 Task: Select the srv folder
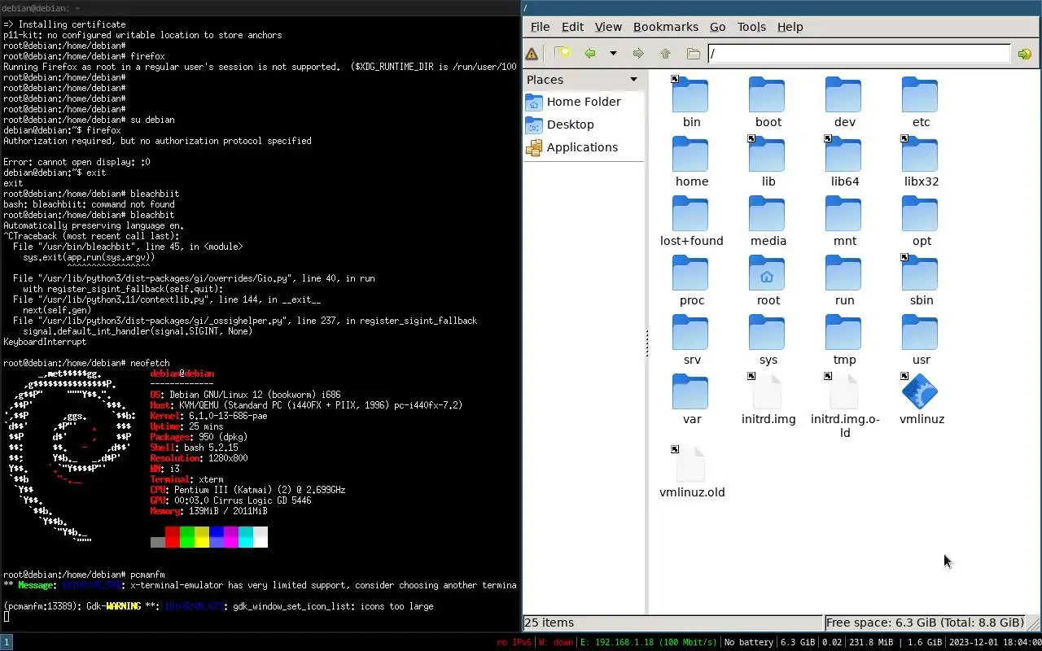click(x=690, y=333)
